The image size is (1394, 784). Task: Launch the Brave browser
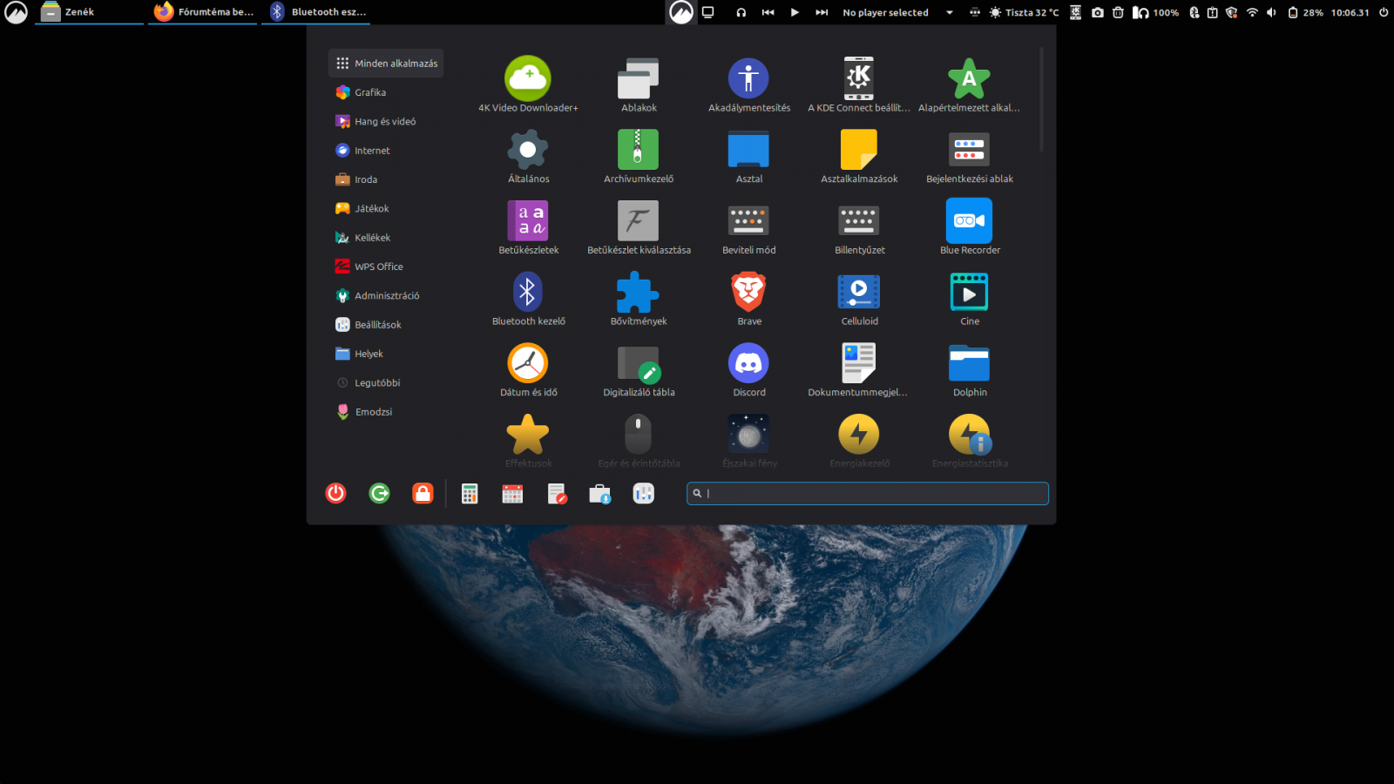(749, 299)
